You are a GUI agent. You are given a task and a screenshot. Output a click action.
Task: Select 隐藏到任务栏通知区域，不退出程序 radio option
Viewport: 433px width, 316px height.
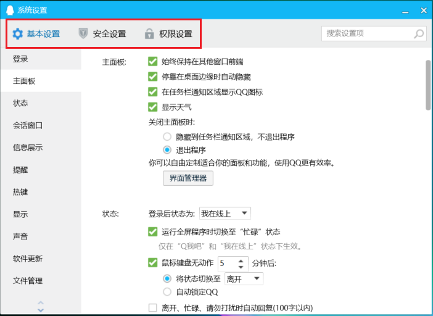pos(167,137)
